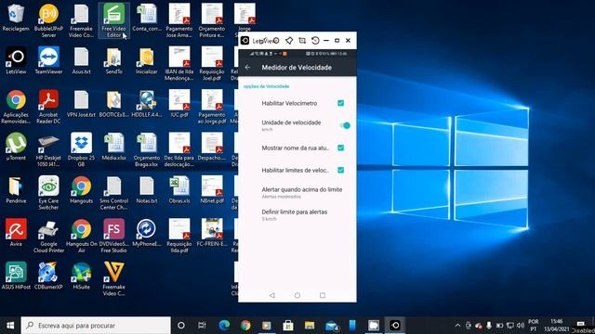Select Reciclagem desktop icon
Image resolution: width=595 pixels, height=334 pixels.
[16, 18]
